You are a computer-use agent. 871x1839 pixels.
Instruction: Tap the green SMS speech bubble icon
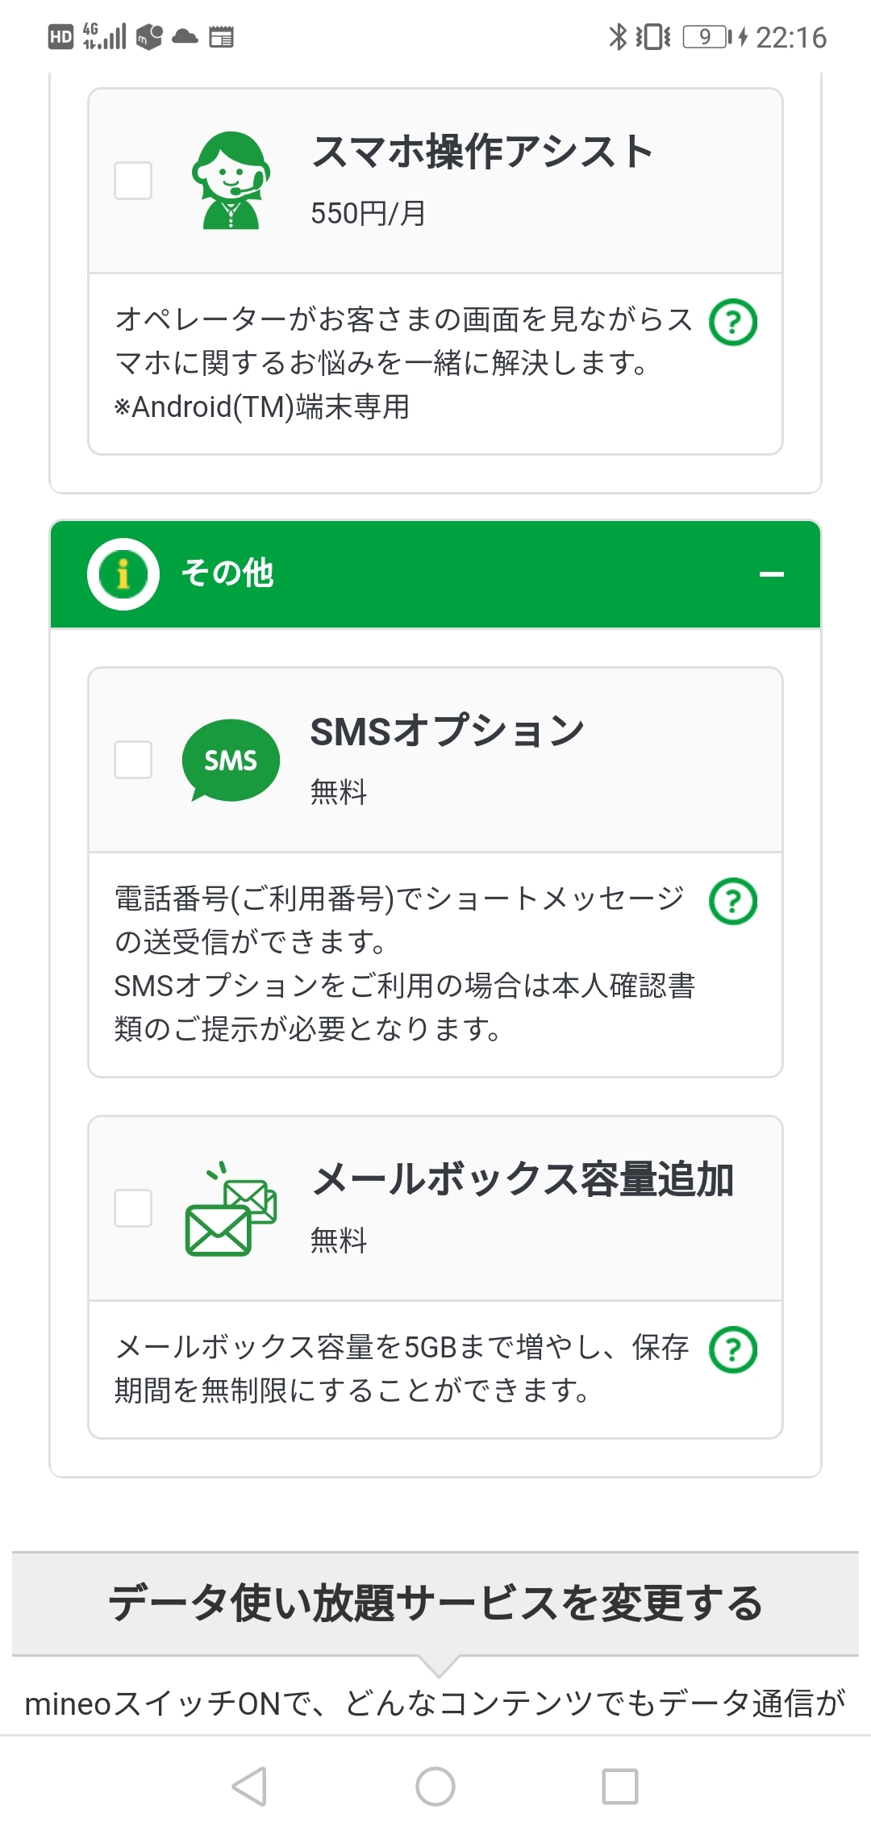point(231,760)
